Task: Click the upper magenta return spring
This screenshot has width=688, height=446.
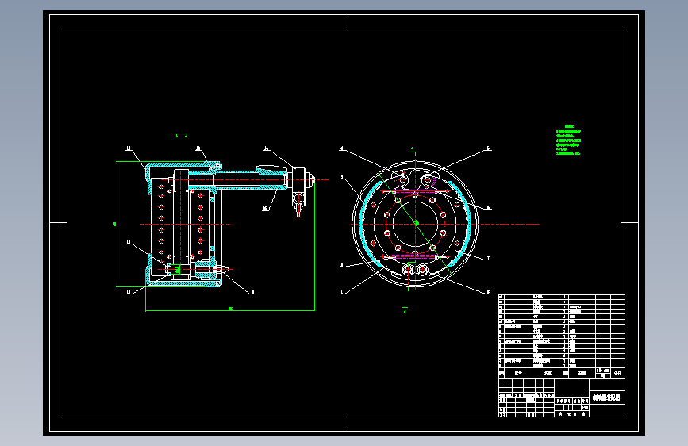Action: coord(415,191)
